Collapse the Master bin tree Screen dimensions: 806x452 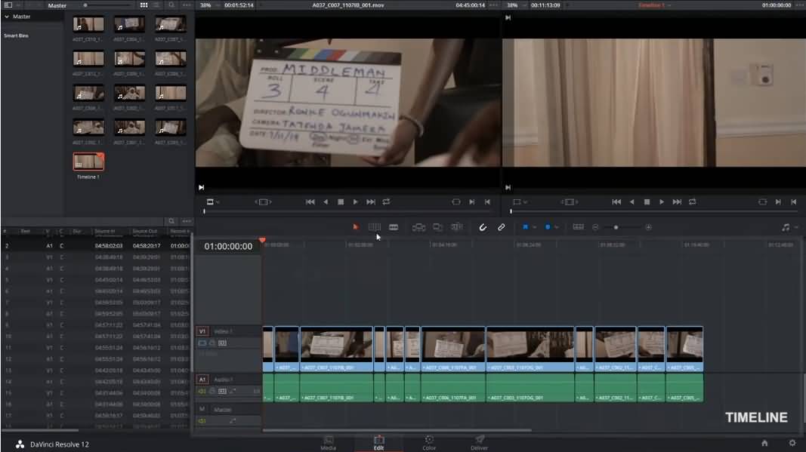8,17
